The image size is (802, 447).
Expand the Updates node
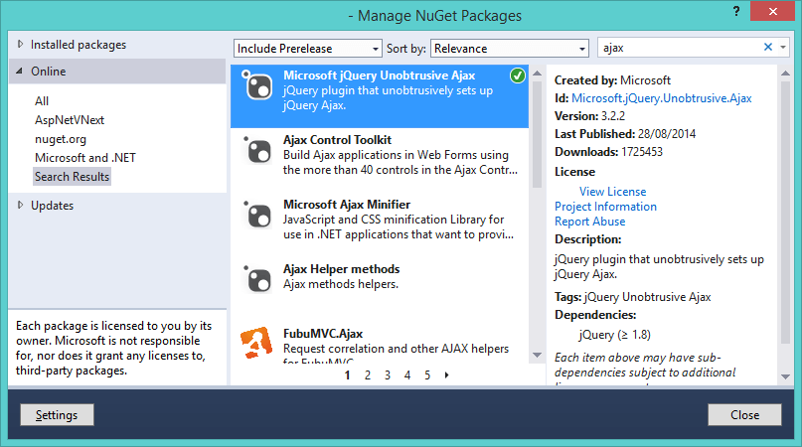pyautogui.click(x=20, y=205)
